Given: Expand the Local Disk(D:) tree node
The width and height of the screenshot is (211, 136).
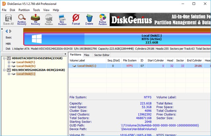Looking at the screenshot, I should click(9, 66).
